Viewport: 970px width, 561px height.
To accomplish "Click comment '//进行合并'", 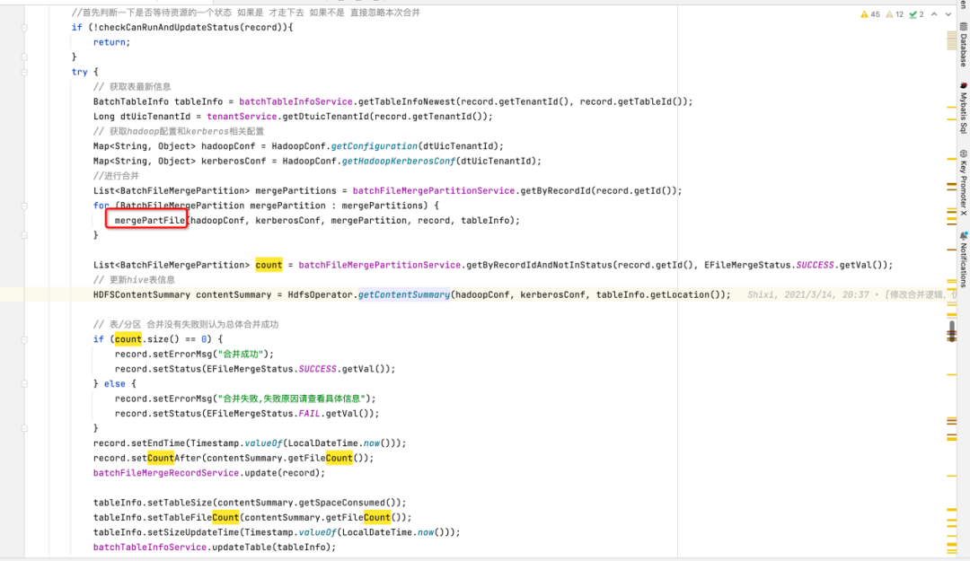I will click(116, 176).
